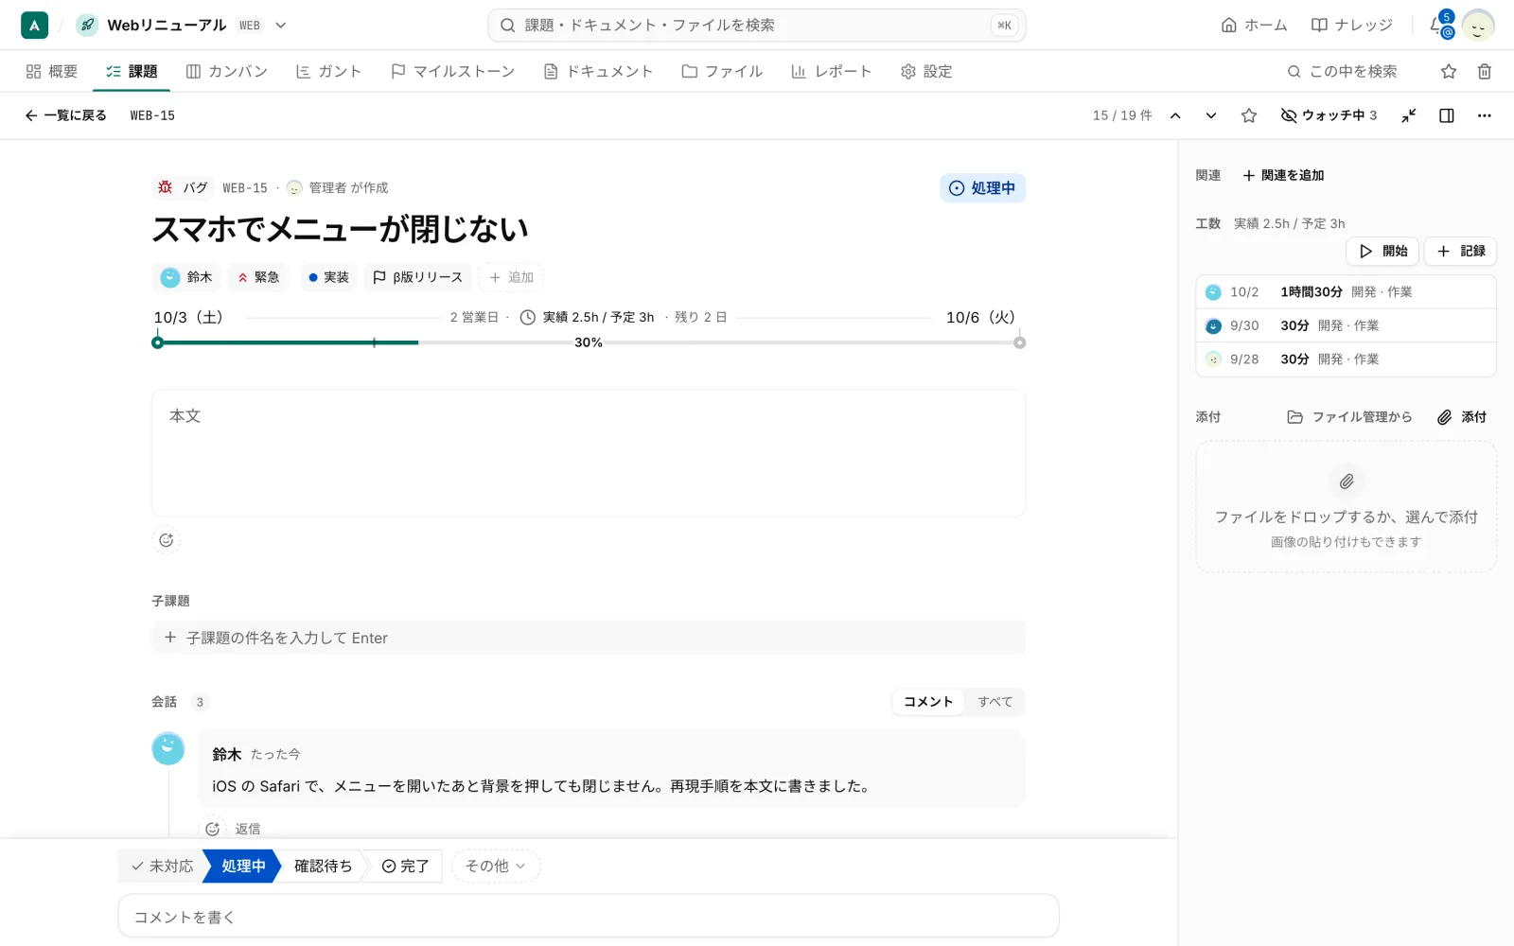1514x946 pixels.
Task: Change the 緊急 priority chip
Action: click(258, 277)
